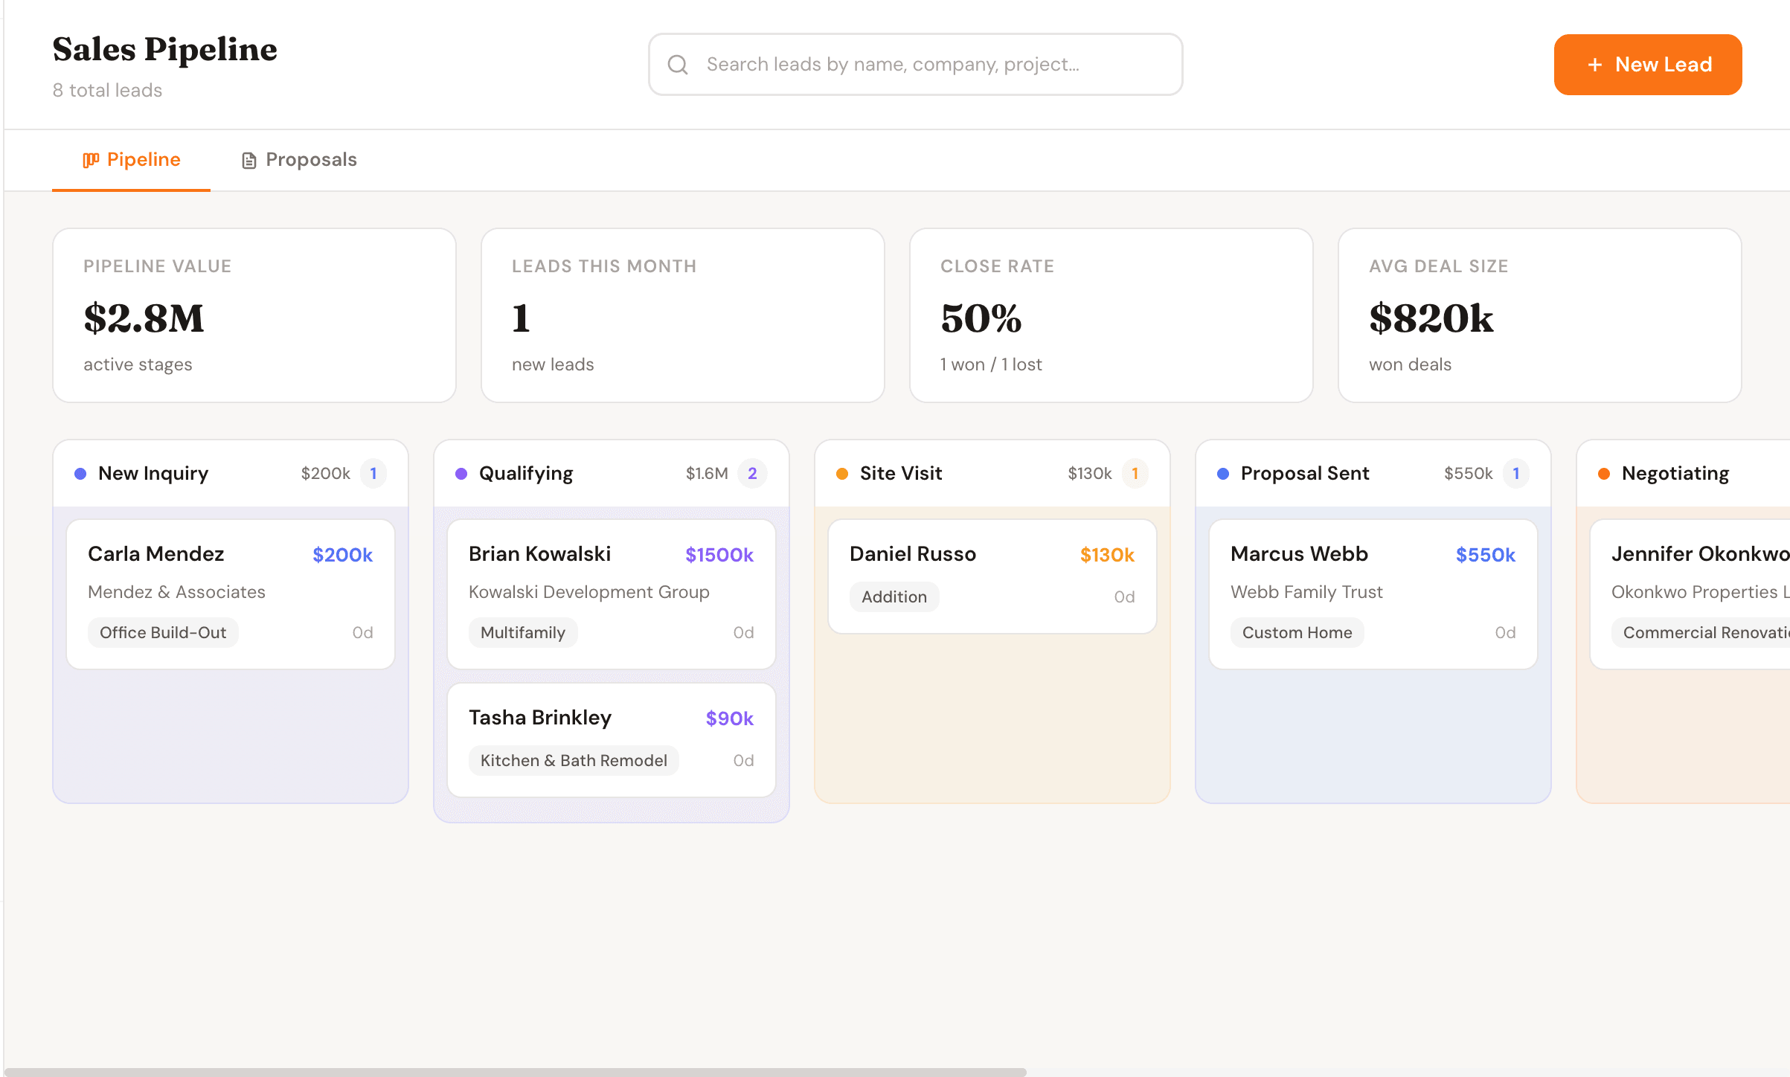This screenshot has width=1790, height=1077.
Task: Click the orange status dot on Negotiating
Action: (x=1604, y=473)
